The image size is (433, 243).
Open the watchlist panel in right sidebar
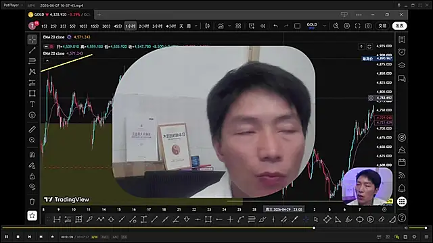[x=402, y=39]
